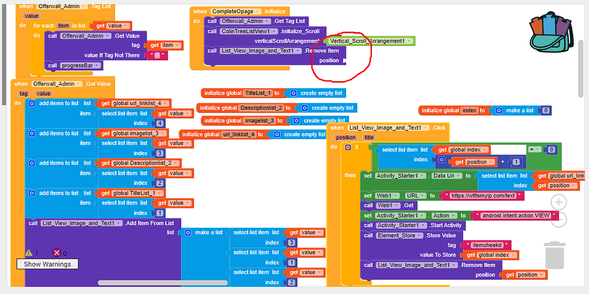Screen dimensions: 589x294
Task: Click the https://wtfismyip.com/text URL string
Action: click(482, 195)
